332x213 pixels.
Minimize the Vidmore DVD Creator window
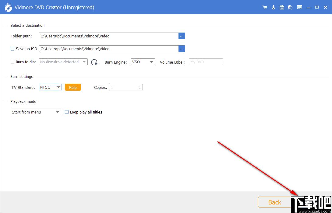[x=309, y=7]
